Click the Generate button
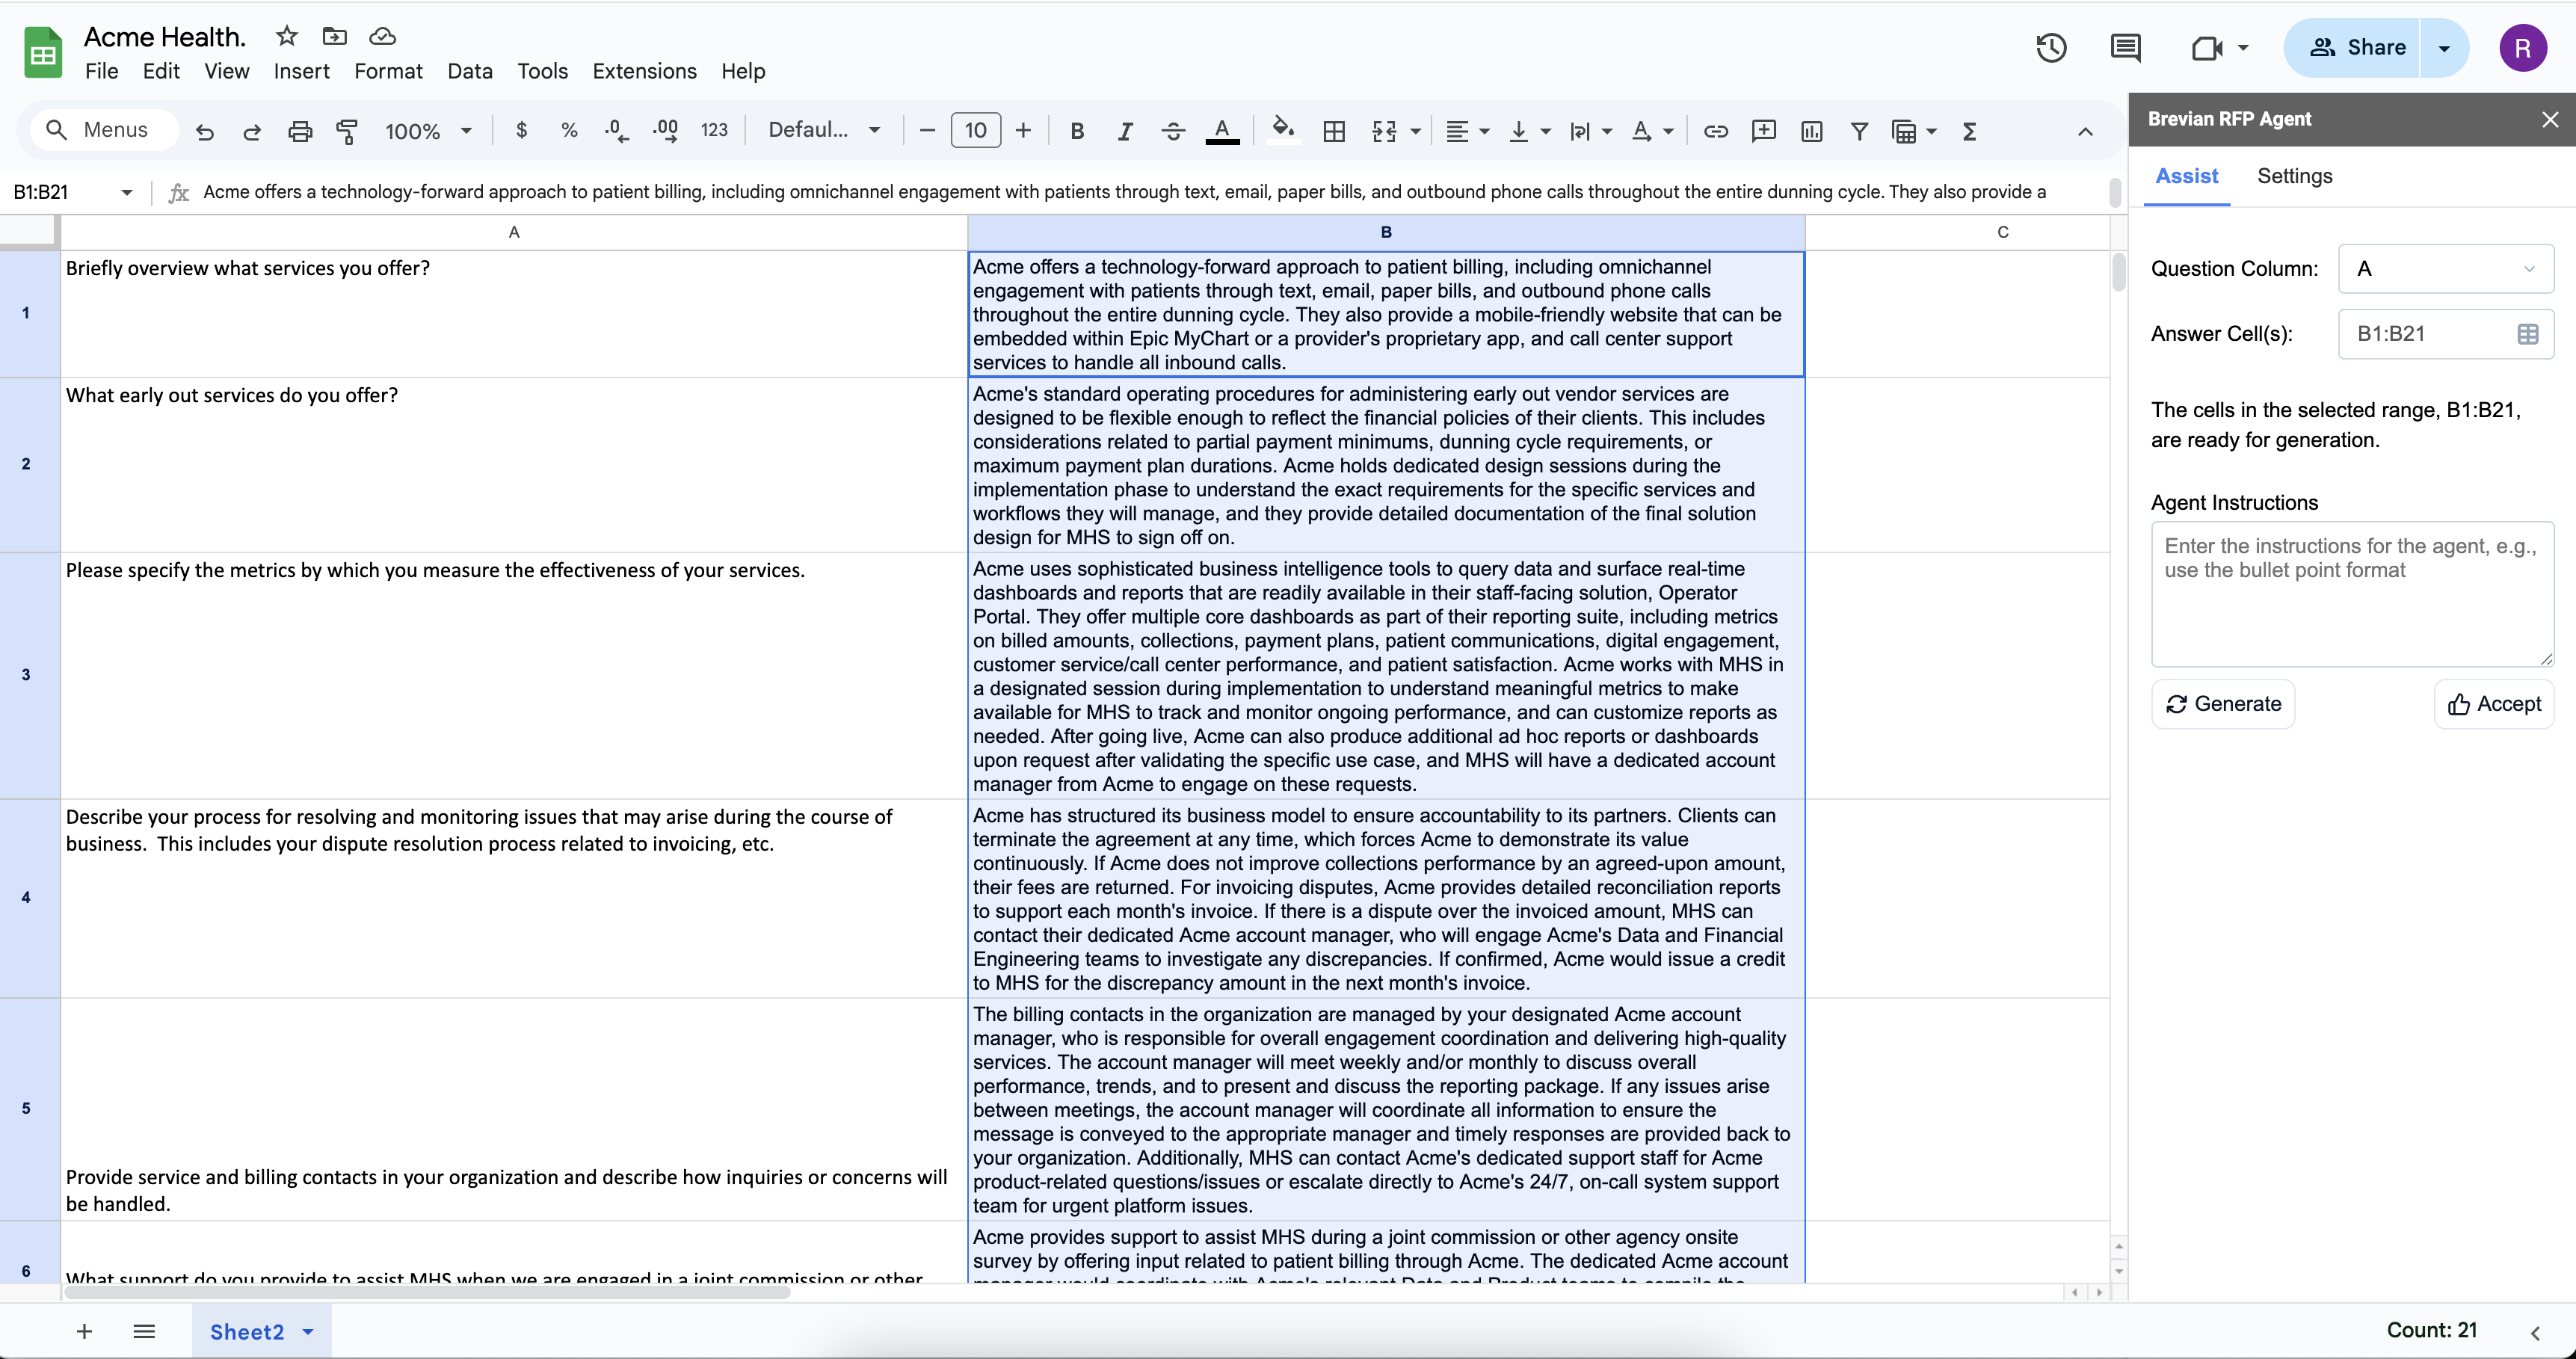The image size is (2576, 1359). (x=2222, y=703)
